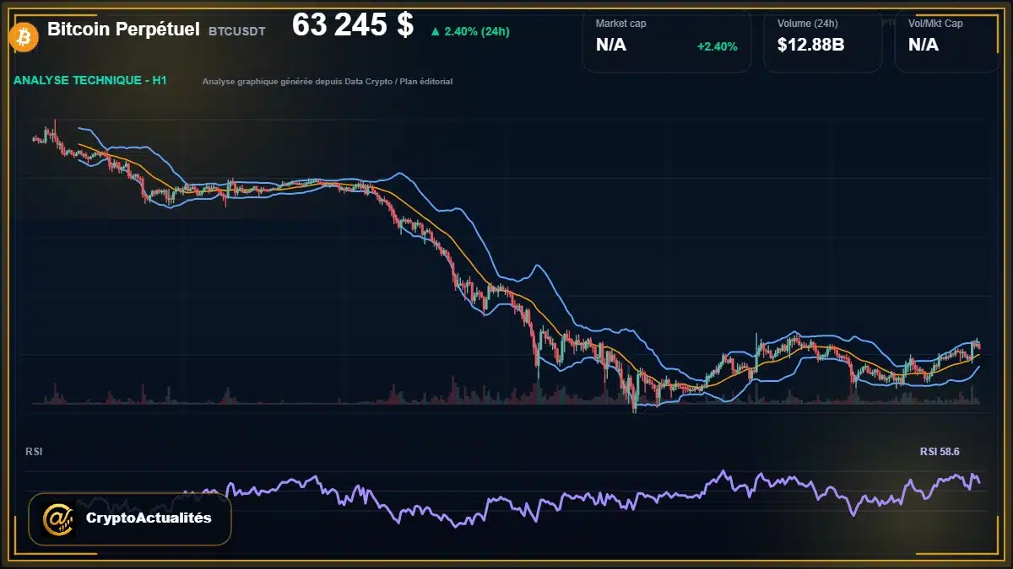Image resolution: width=1013 pixels, height=569 pixels.
Task: Click the 'Analyse graphique générée depuis Data Crypto' caption
Action: pos(328,82)
